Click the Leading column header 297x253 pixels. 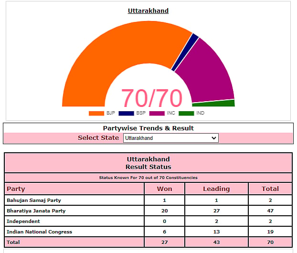[x=216, y=189]
